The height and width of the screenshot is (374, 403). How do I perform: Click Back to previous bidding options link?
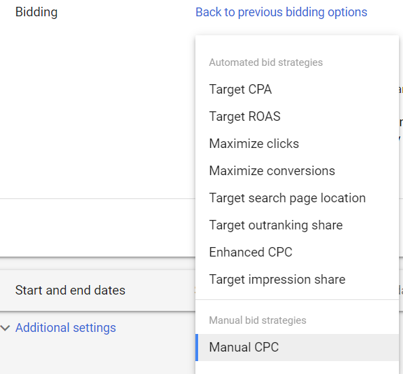(281, 12)
